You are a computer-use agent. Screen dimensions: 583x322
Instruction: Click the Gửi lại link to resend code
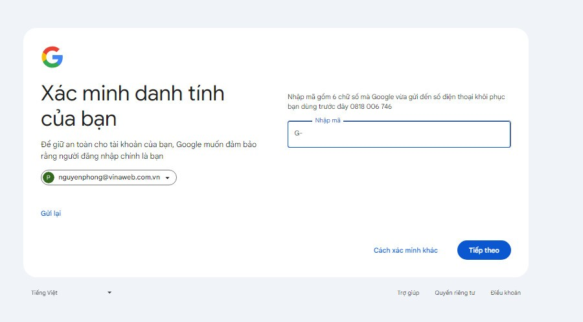(51, 213)
